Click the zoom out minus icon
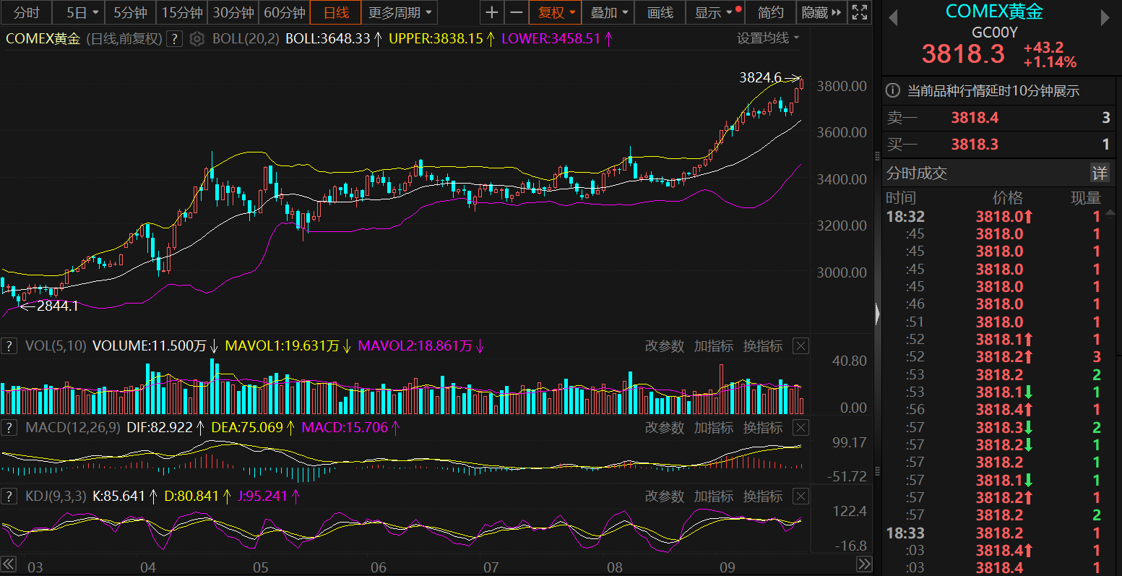Image resolution: width=1122 pixels, height=576 pixels. pyautogui.click(x=515, y=12)
